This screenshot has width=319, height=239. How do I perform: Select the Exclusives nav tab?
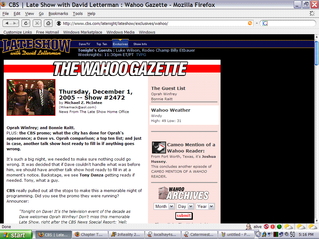pyautogui.click(x=121, y=44)
